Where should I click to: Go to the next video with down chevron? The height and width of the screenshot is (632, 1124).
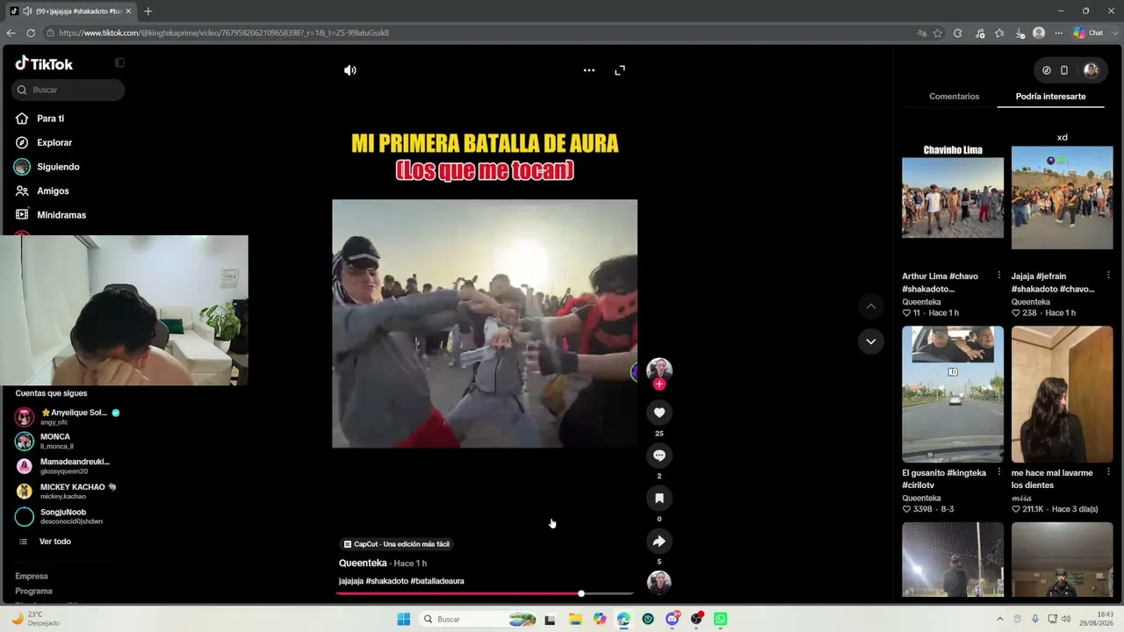(x=870, y=341)
